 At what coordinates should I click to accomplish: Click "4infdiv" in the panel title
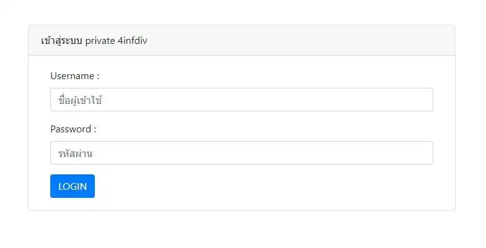(132, 41)
